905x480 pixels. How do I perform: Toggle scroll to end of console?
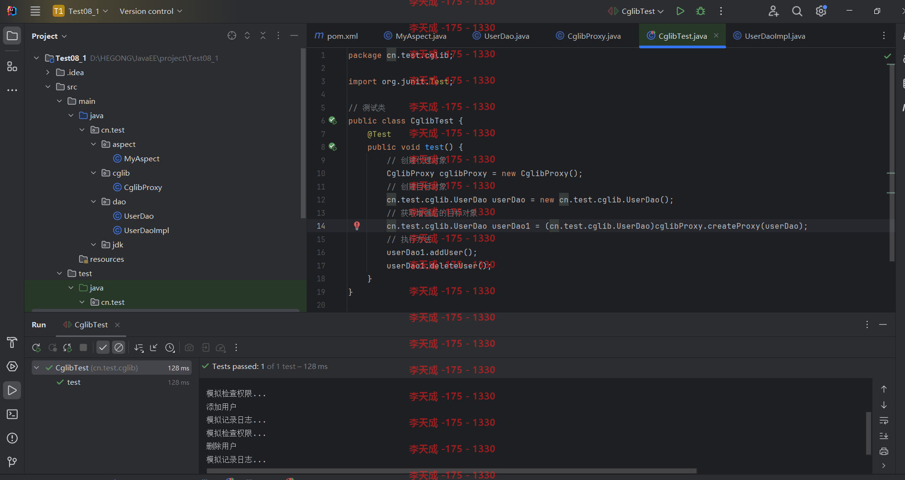point(884,436)
